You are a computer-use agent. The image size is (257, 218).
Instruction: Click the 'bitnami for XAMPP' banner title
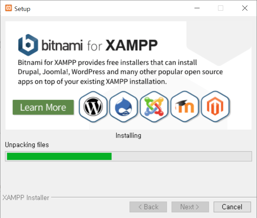tap(99, 45)
